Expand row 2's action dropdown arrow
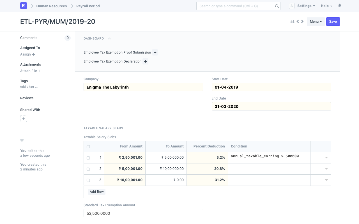Image resolution: width=359 pixels, height=224 pixels. [x=326, y=169]
